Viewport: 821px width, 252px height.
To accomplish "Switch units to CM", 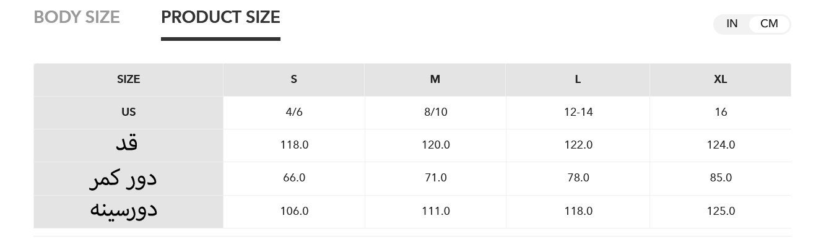I will pyautogui.click(x=769, y=24).
